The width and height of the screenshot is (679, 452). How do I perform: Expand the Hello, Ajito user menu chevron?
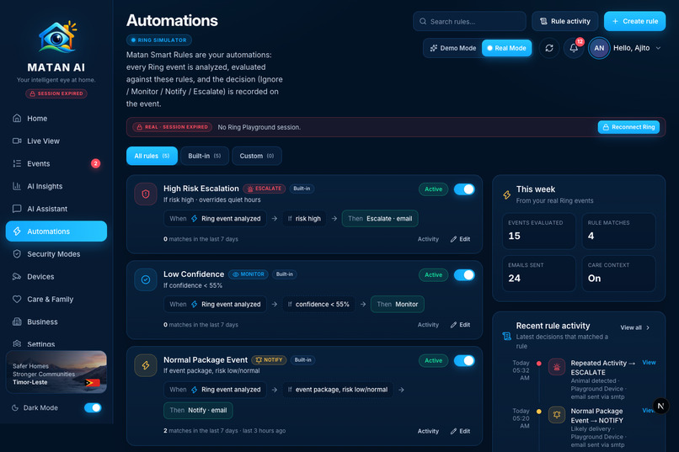(x=658, y=48)
